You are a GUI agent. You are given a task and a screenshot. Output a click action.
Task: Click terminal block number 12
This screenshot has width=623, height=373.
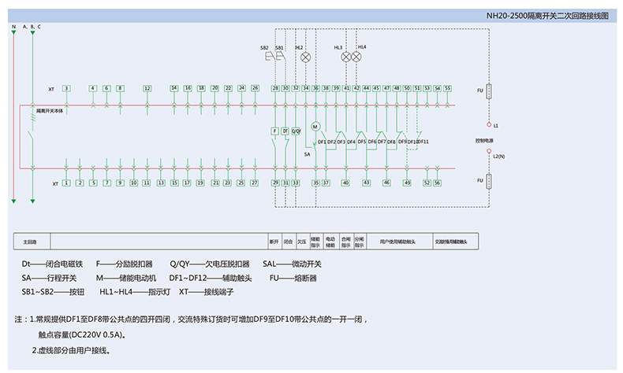click(147, 88)
